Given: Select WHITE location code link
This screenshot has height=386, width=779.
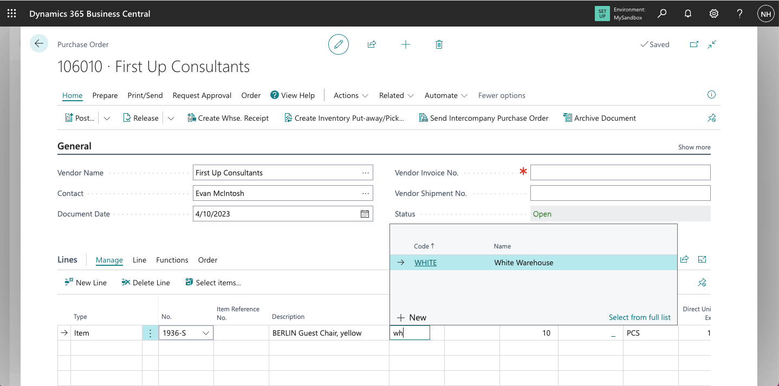Looking at the screenshot, I should tap(425, 263).
